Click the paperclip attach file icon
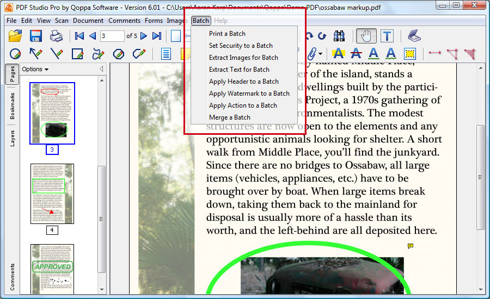 click(x=311, y=54)
